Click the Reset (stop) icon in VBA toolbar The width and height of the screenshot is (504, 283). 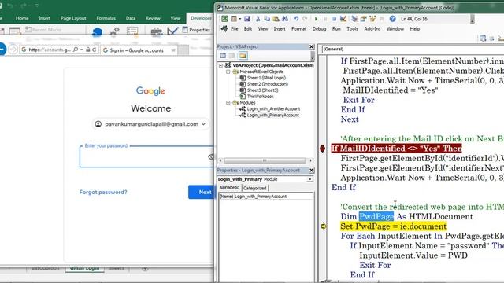334,19
